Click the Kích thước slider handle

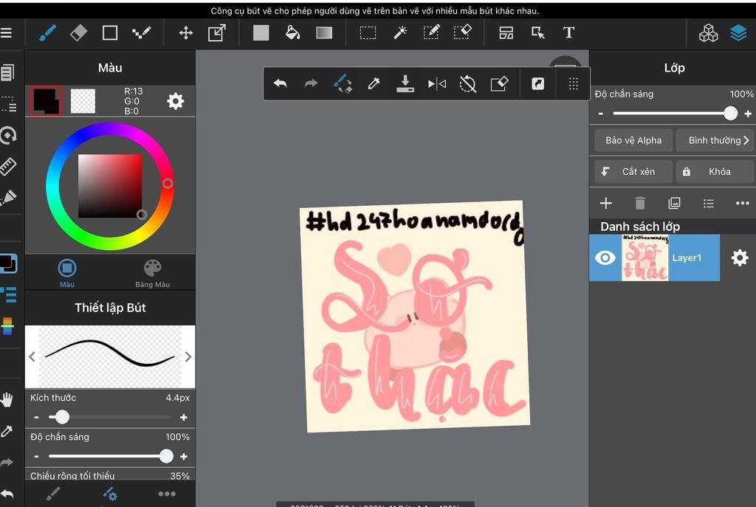click(x=62, y=417)
